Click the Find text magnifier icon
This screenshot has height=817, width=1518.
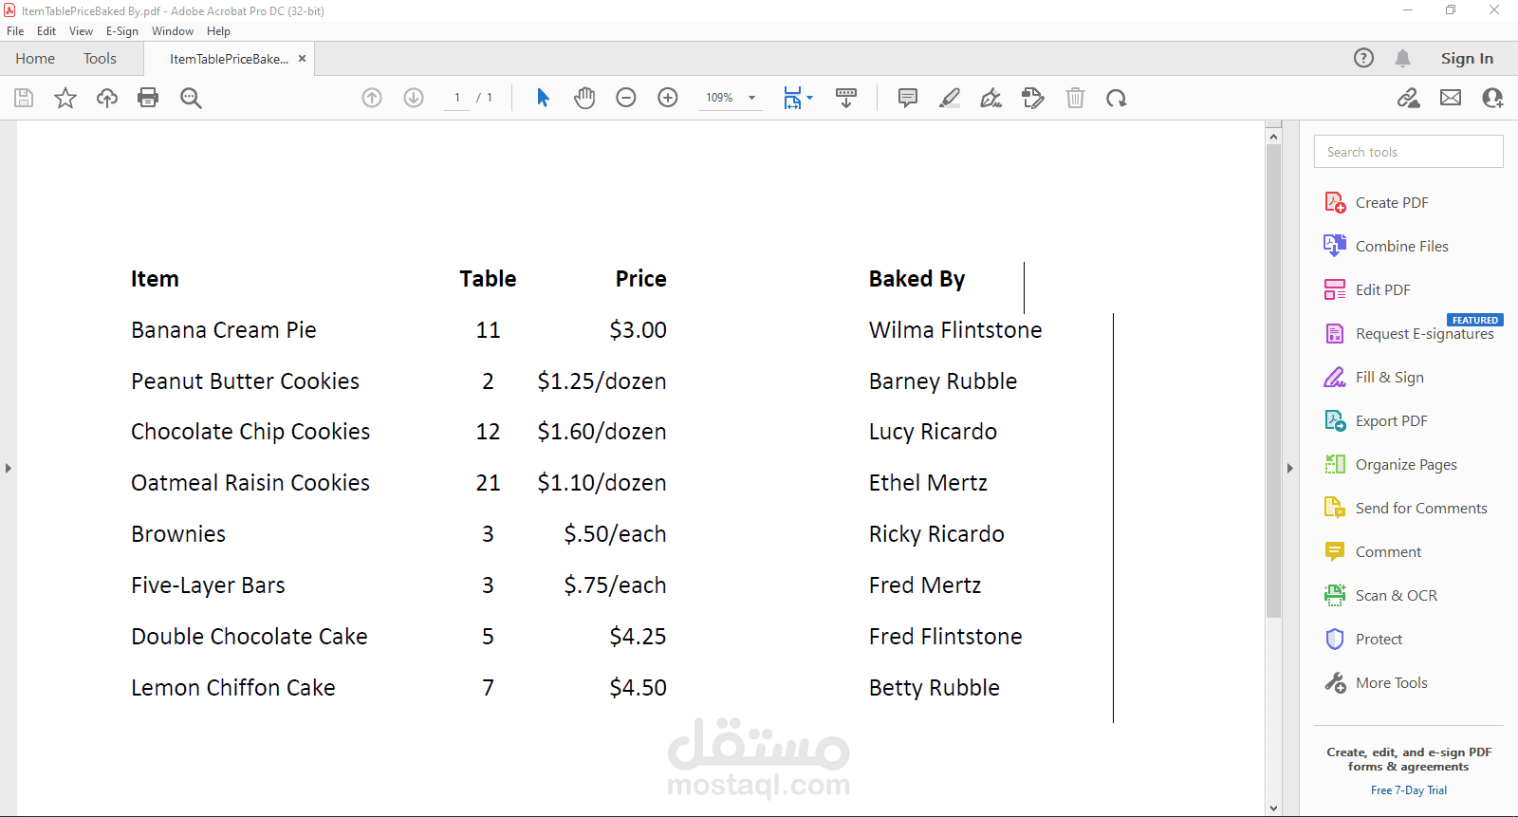coord(191,98)
